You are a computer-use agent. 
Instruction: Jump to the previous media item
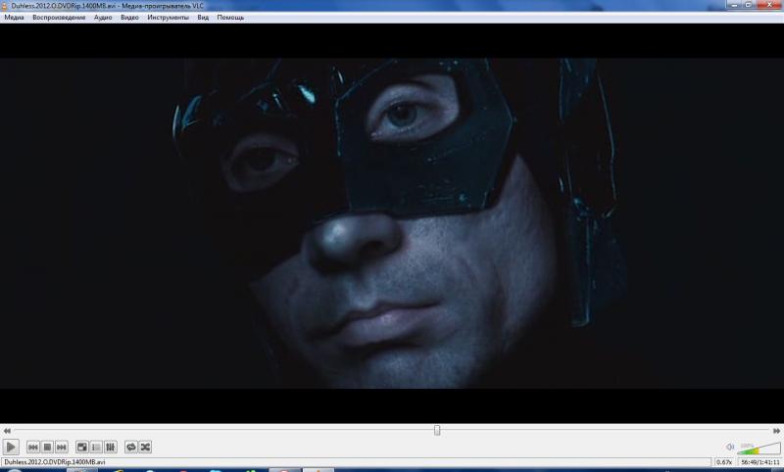tap(33, 448)
